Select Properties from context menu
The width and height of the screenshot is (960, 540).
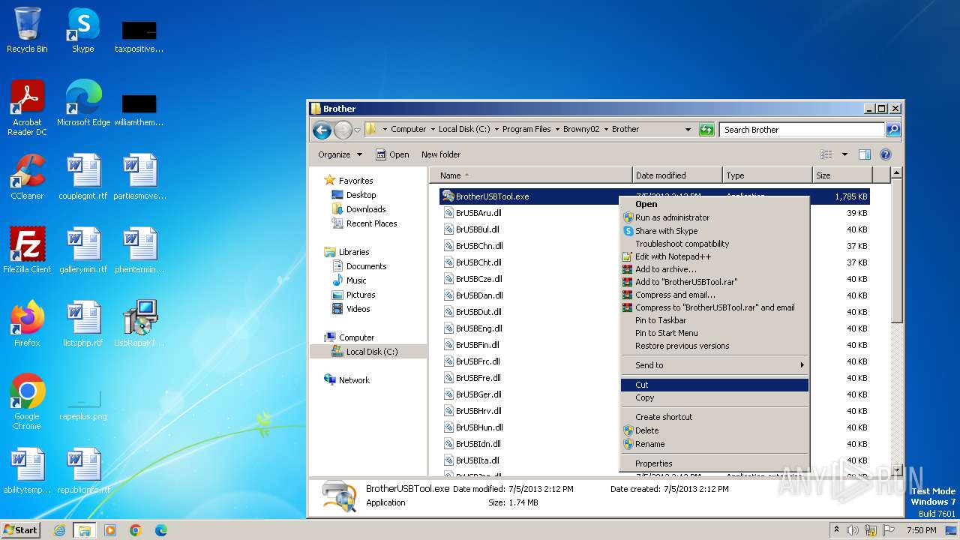tap(714, 463)
